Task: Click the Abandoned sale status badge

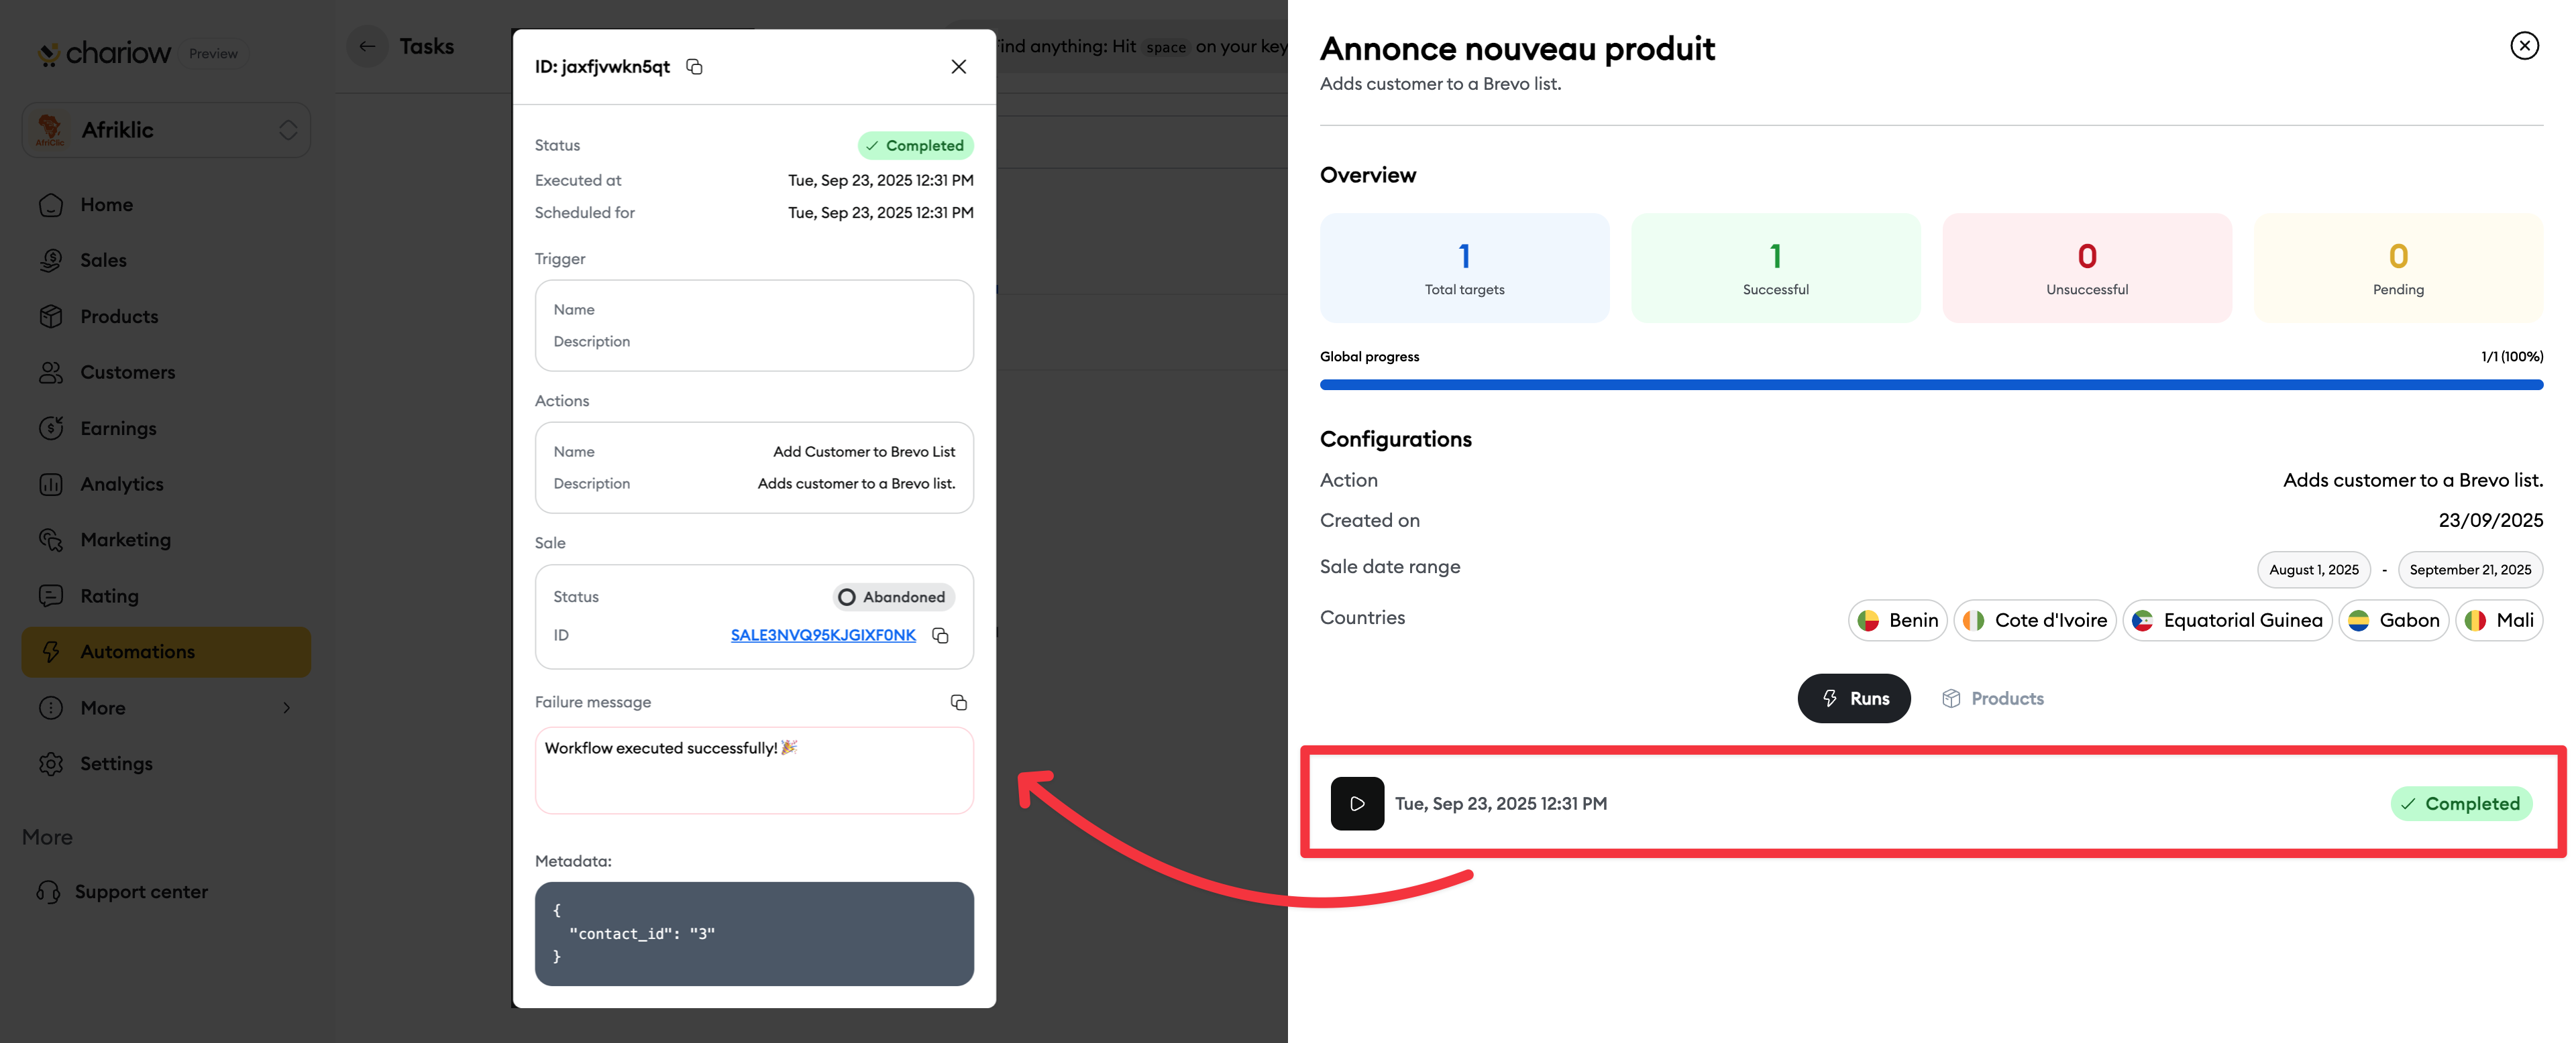Action: [893, 597]
